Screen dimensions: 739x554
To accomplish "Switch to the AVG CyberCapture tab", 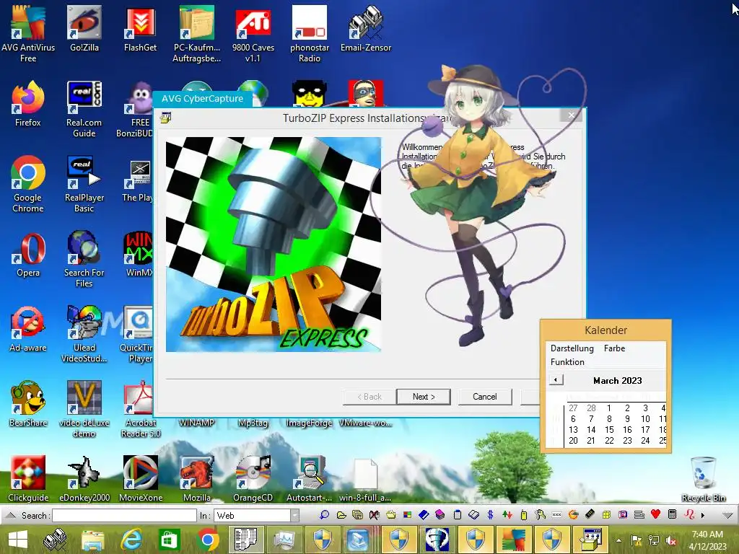I will point(202,98).
